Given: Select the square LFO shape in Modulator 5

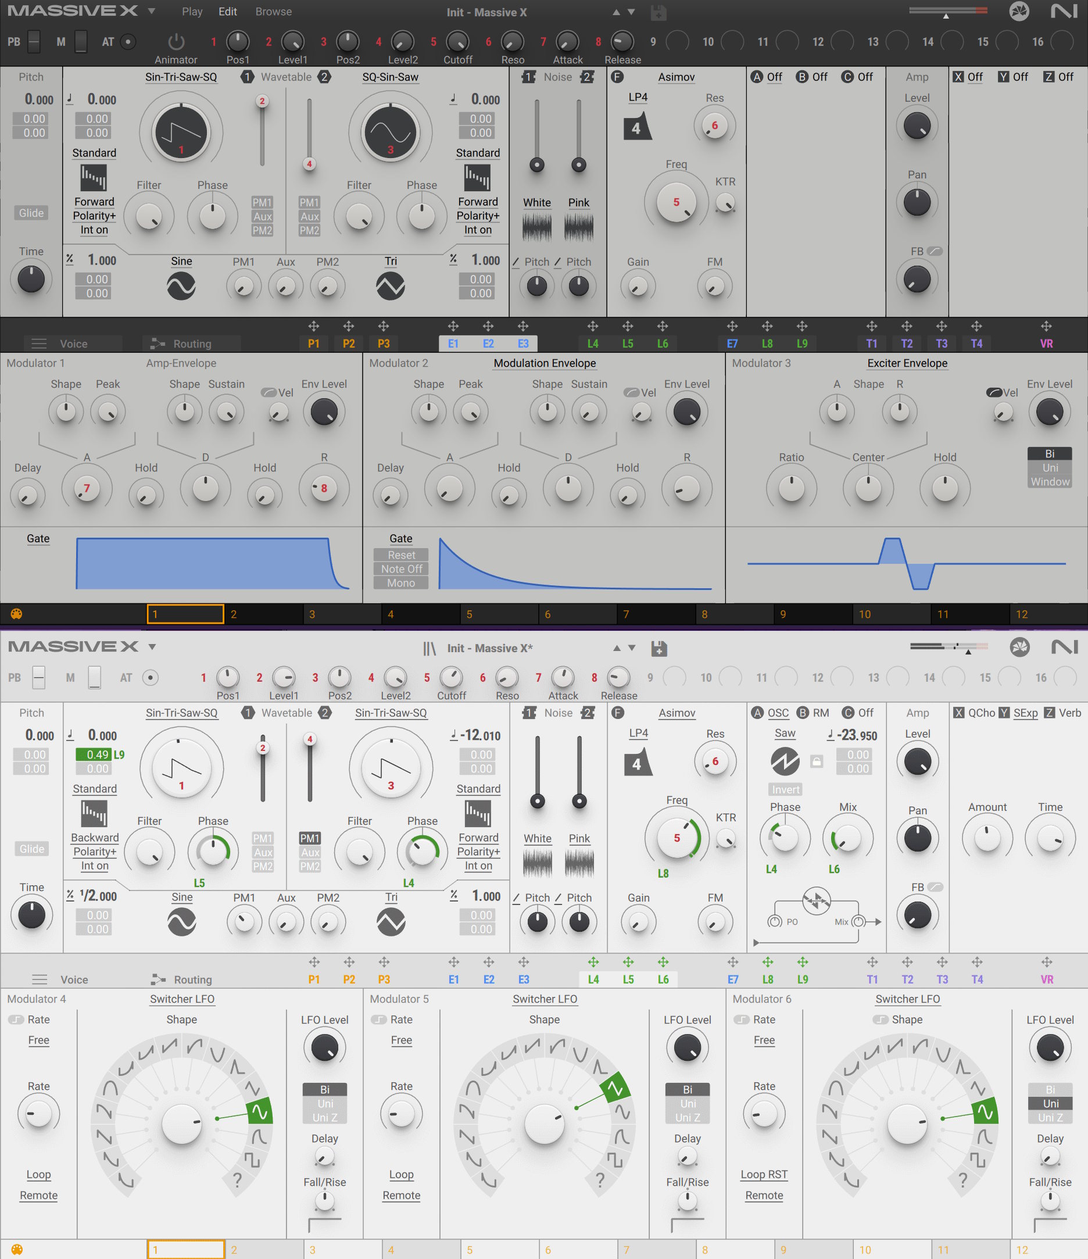Looking at the screenshot, I should (615, 1160).
